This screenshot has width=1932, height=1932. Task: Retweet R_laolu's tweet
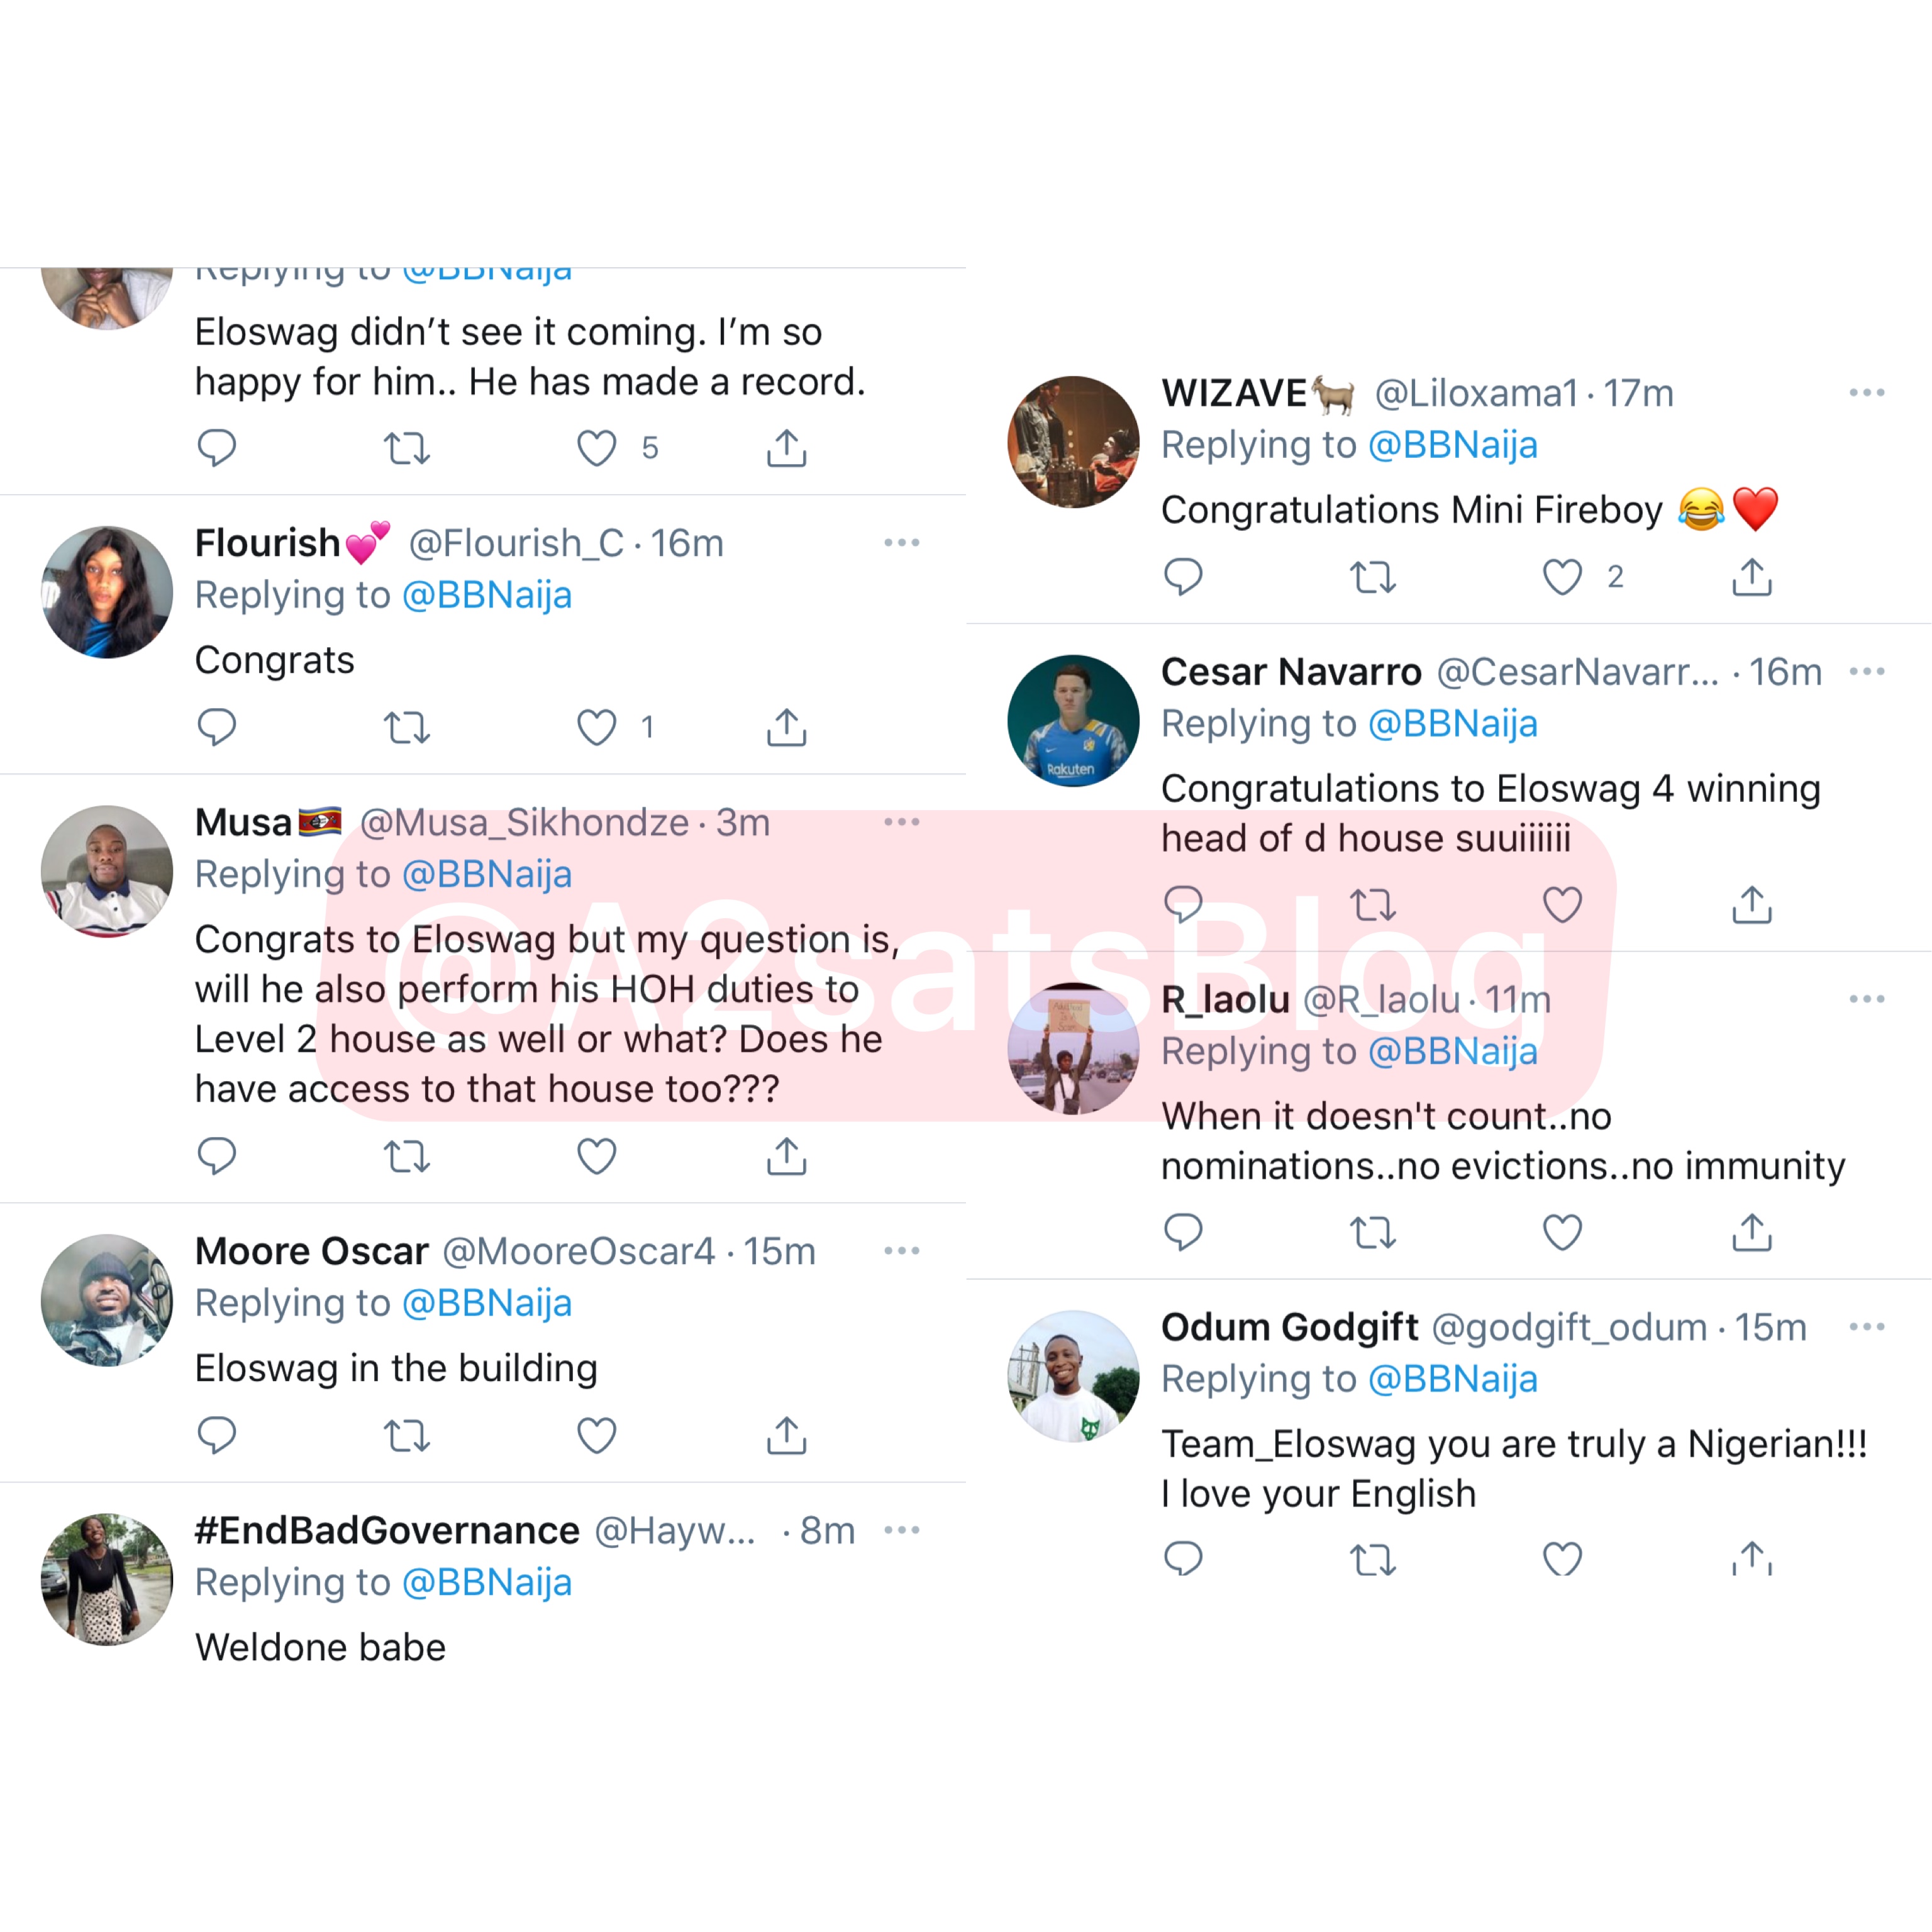[x=1373, y=1233]
